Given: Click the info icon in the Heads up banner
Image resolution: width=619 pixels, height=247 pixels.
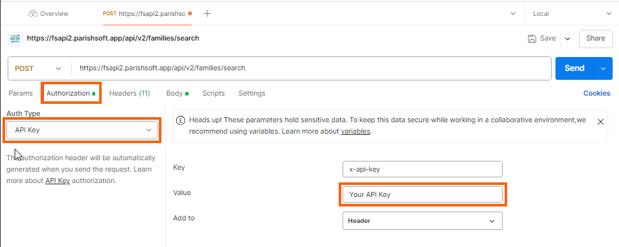Looking at the screenshot, I should point(180,120).
